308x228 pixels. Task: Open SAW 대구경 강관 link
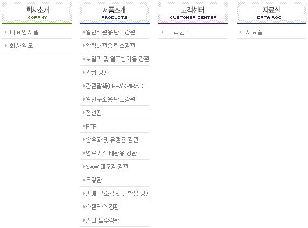pos(107,167)
